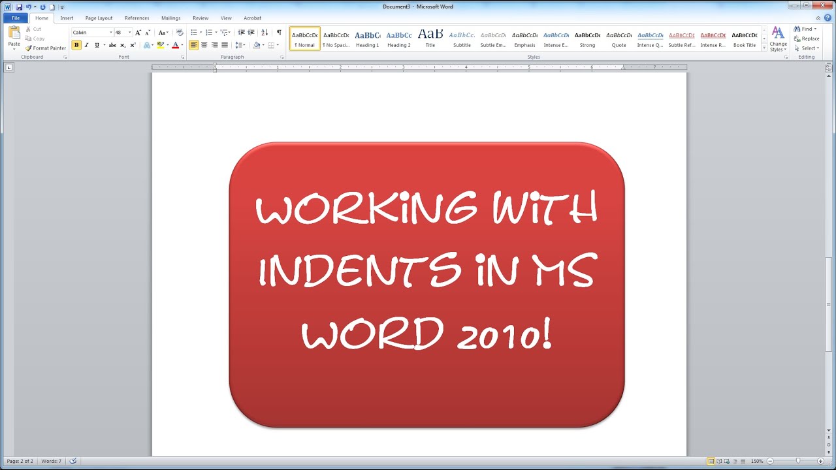The image size is (836, 470).
Task: Click the Paste clipboard icon
Action: pos(14,33)
